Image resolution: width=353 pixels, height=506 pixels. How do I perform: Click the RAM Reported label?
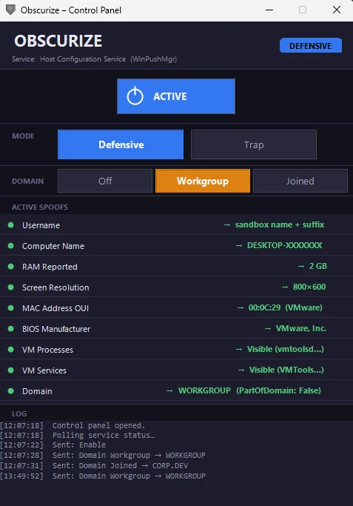tap(50, 267)
